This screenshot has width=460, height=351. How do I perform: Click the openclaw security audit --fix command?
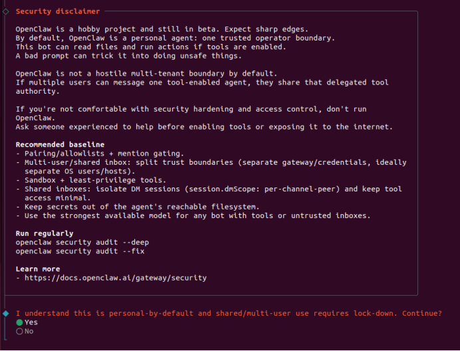[x=80, y=251]
